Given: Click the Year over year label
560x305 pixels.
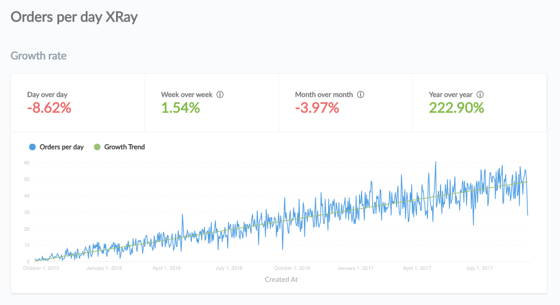Looking at the screenshot, I should coord(451,94).
